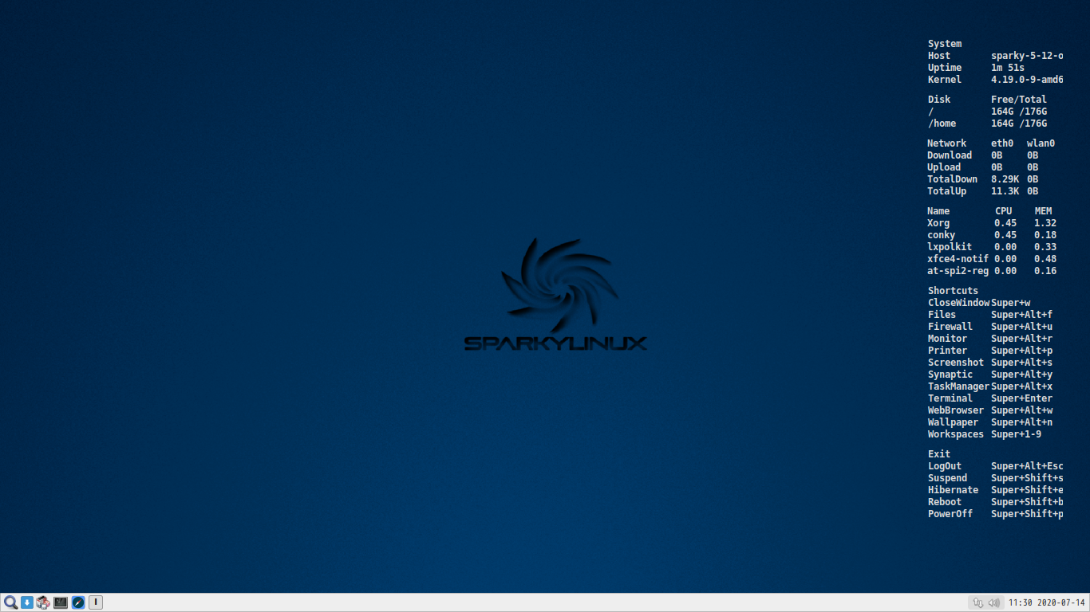Click the "Screenshot" shortcut label

(956, 363)
